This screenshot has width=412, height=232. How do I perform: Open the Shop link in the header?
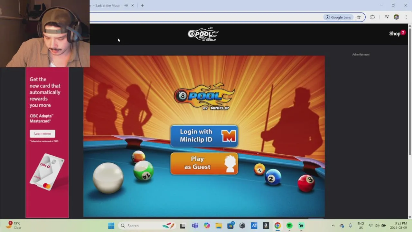click(x=395, y=34)
